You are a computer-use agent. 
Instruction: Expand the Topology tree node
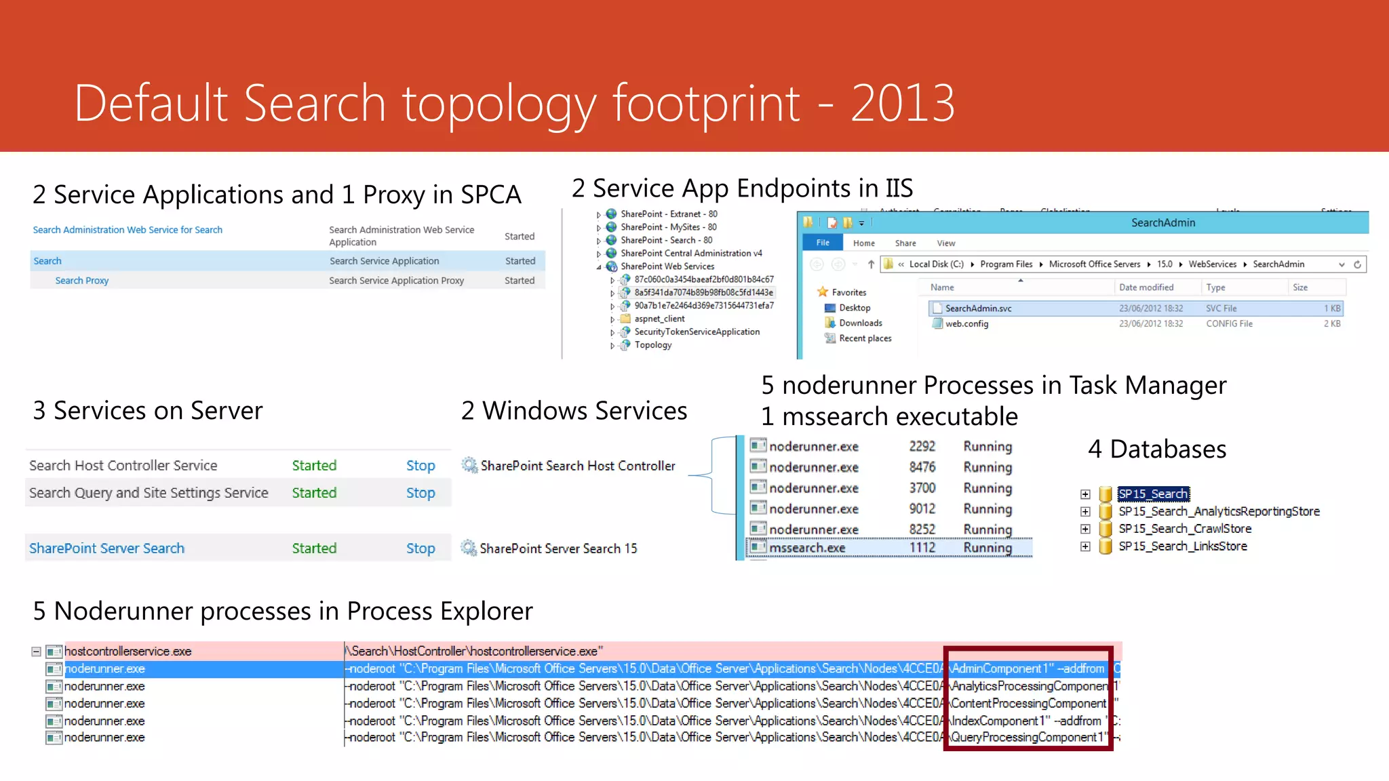[612, 346]
